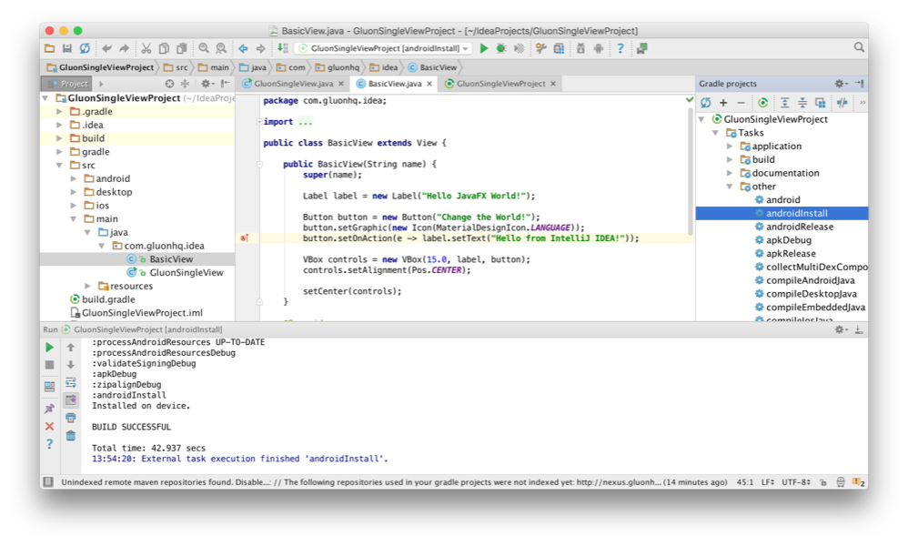Screen dimensions: 908x546
Task: Toggle soft-wrap icon in Run console
Action: point(71,383)
